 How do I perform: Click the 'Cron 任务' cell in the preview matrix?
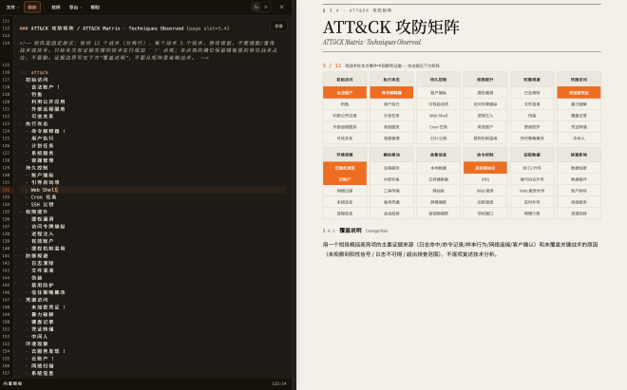pyautogui.click(x=438, y=127)
